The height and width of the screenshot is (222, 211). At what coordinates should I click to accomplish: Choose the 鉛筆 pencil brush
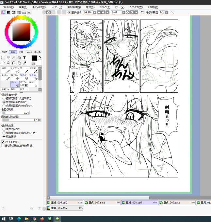pyautogui.click(x=6, y=70)
